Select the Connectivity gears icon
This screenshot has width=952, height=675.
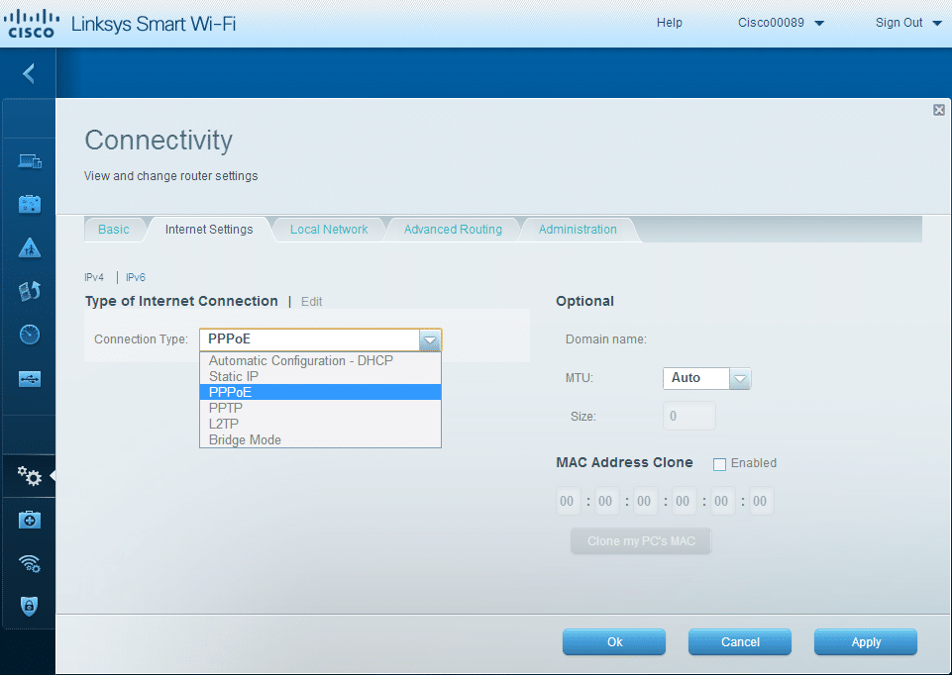pyautogui.click(x=29, y=476)
